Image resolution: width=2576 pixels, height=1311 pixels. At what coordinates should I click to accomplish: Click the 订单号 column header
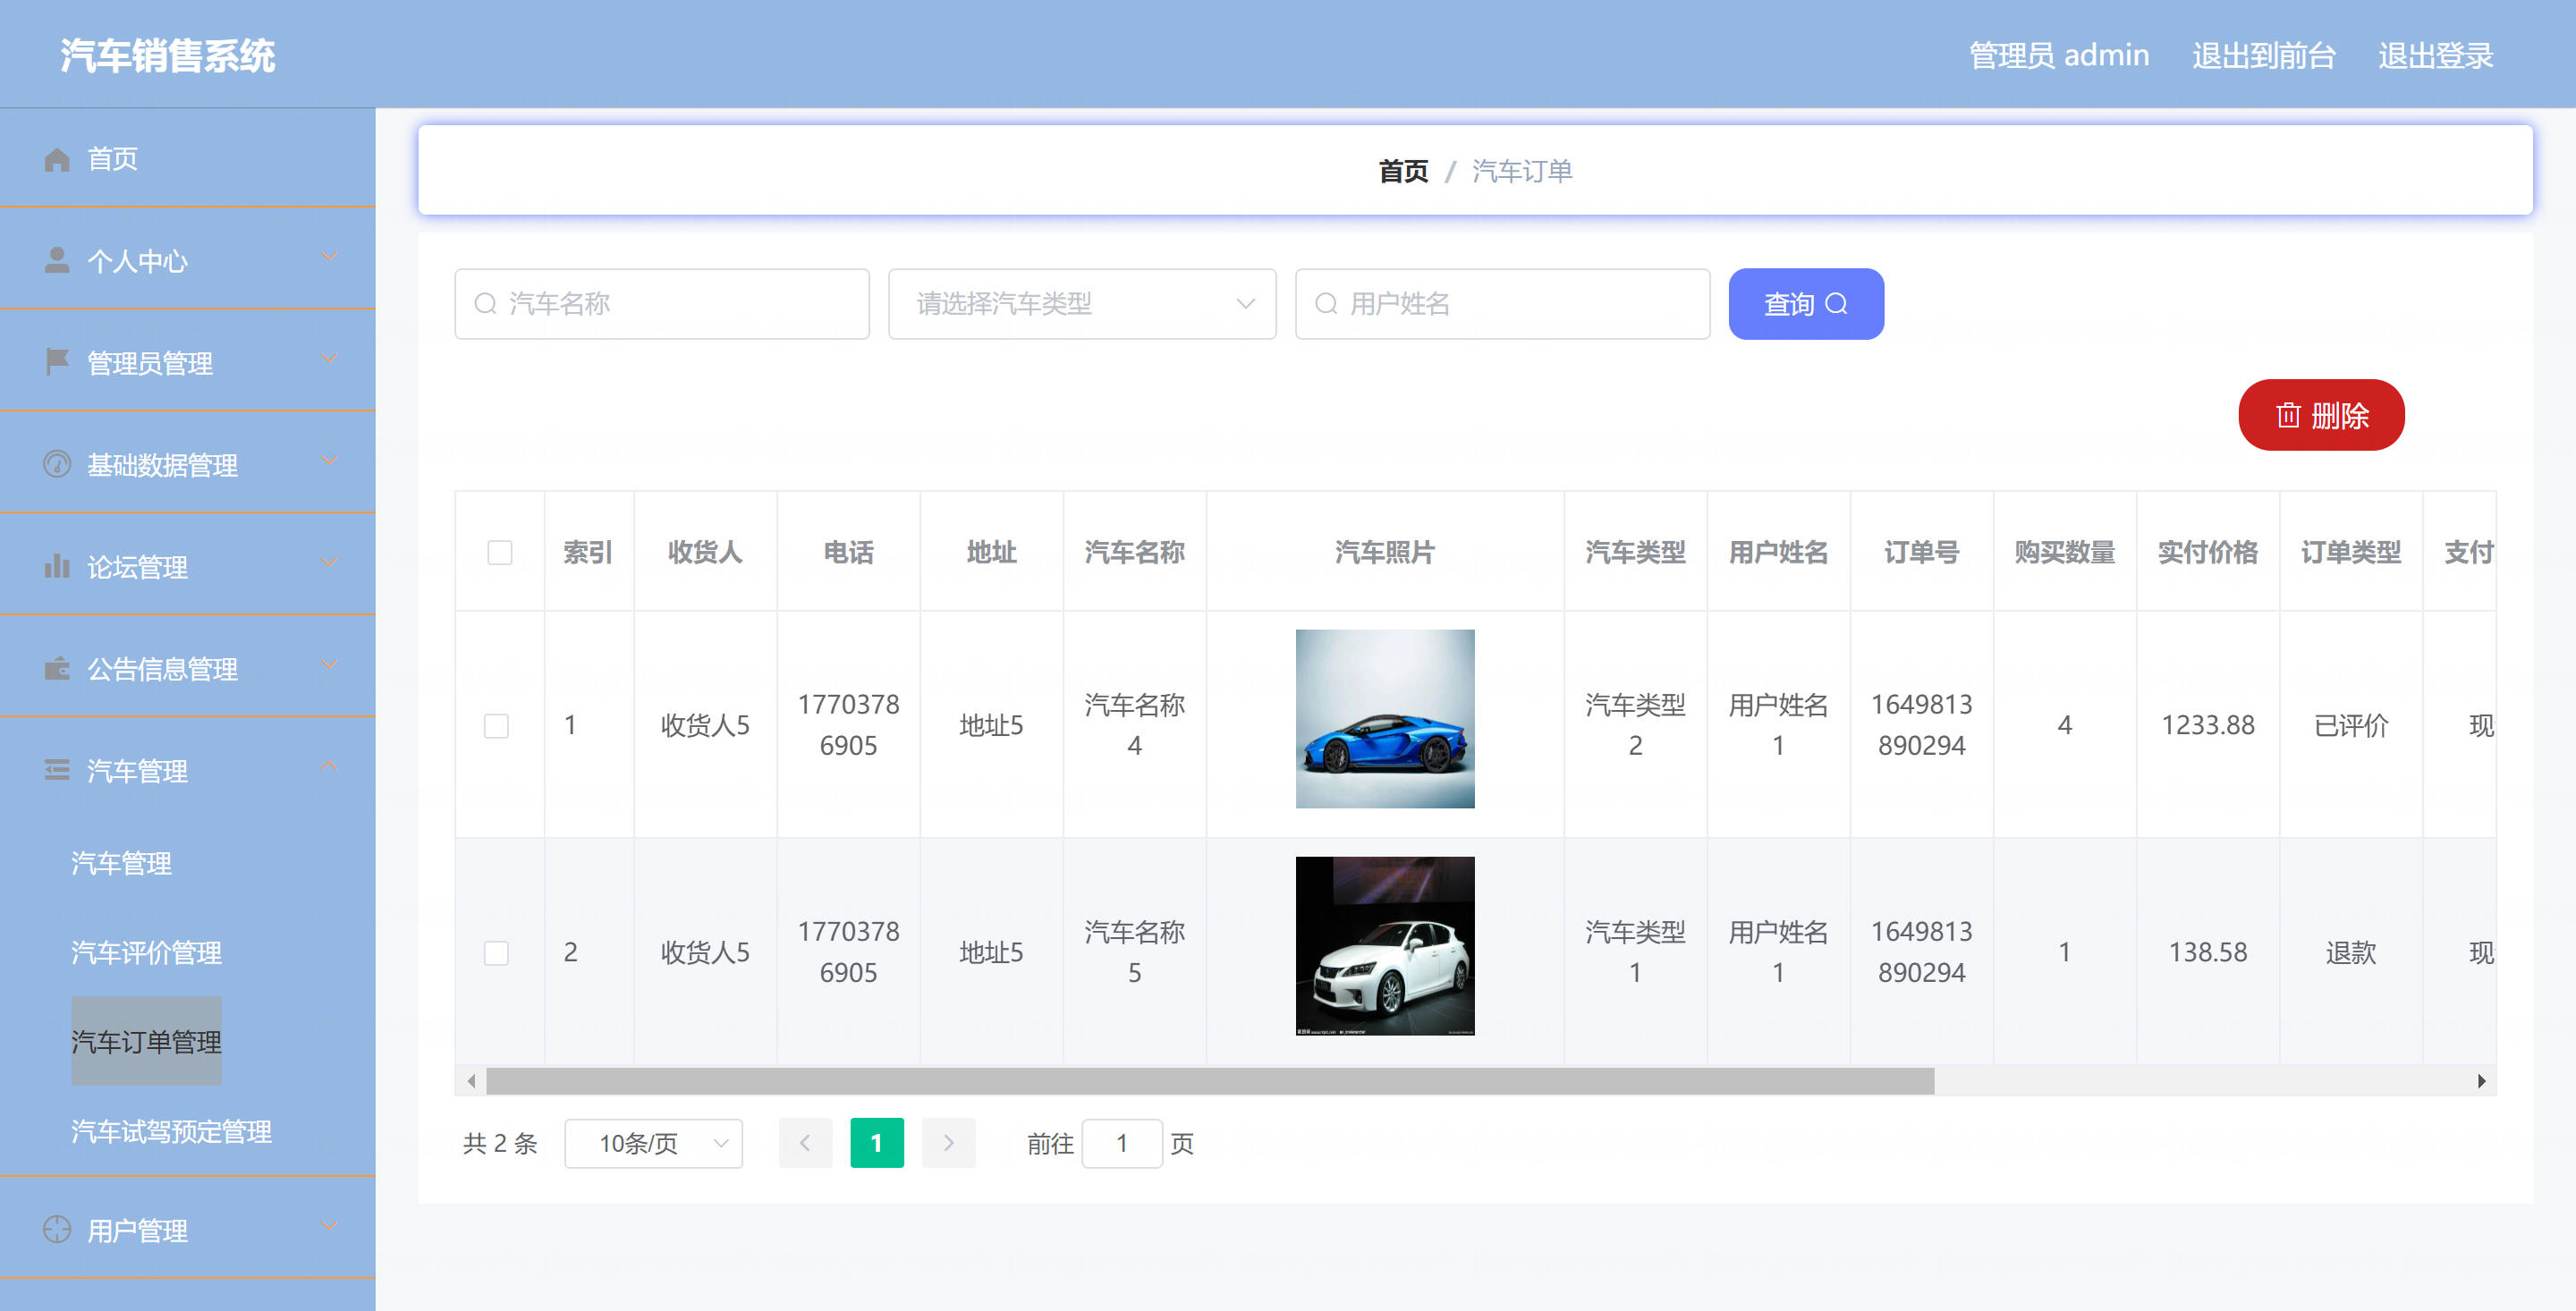click(x=1921, y=552)
